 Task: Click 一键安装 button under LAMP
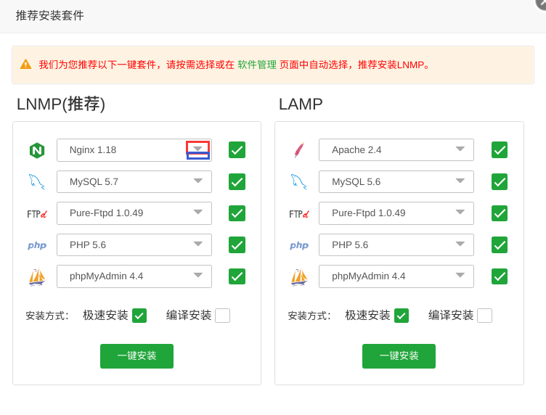point(399,356)
